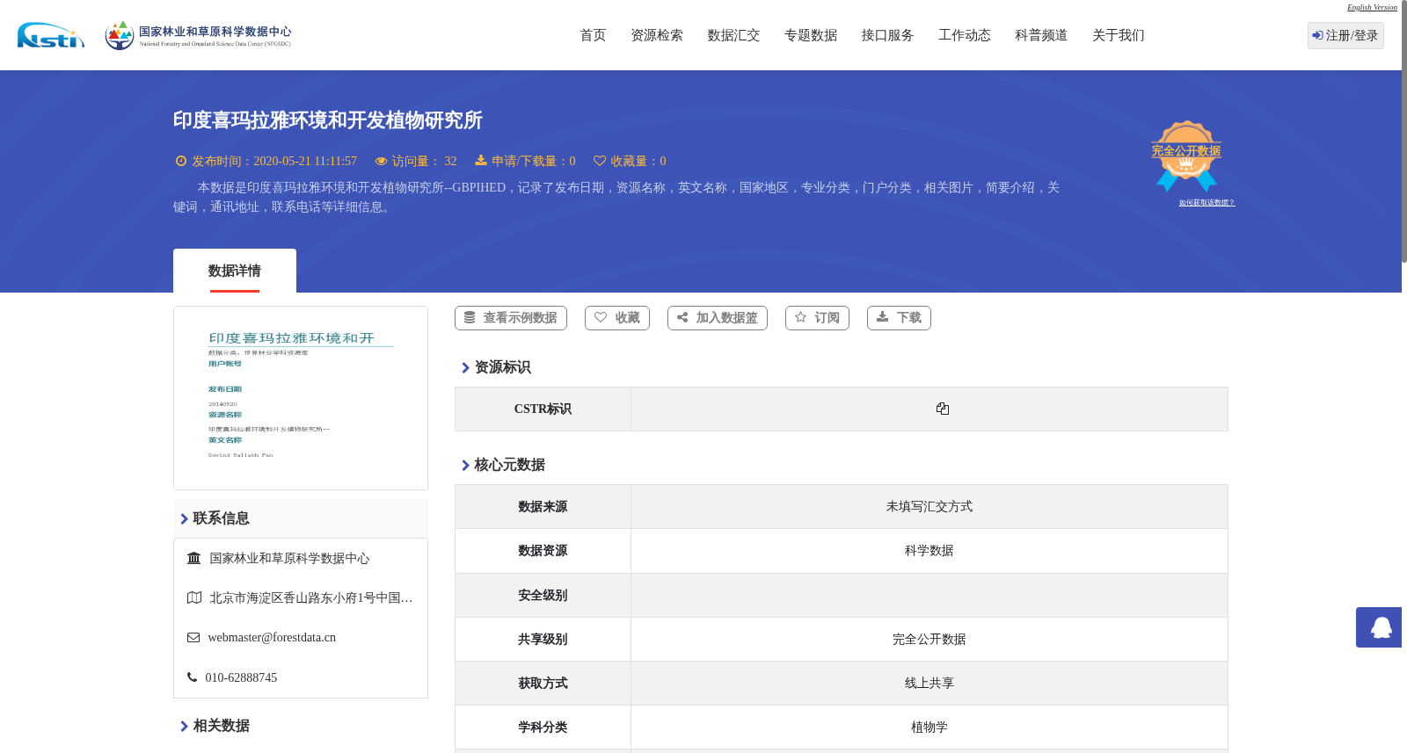Open the 接口服务 menu item
Image resolution: width=1407 pixels, height=753 pixels.
point(887,35)
